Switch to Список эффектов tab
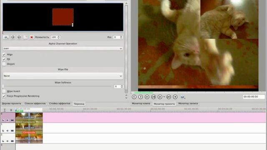 point(35,104)
